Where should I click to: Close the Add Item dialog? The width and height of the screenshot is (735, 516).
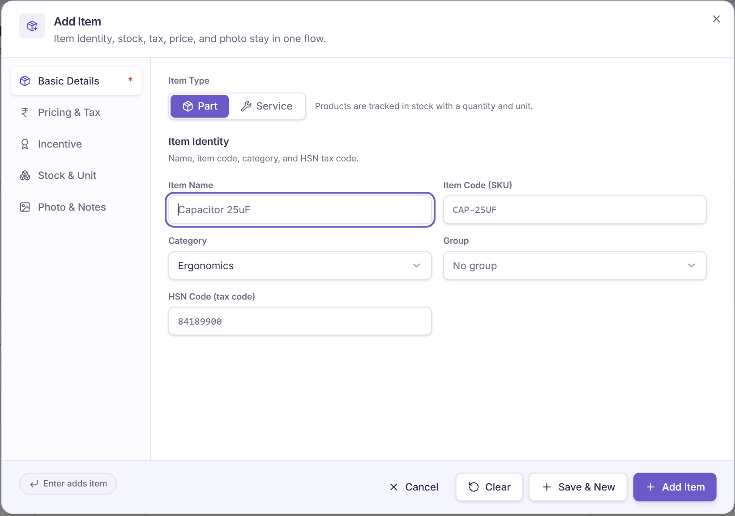716,19
